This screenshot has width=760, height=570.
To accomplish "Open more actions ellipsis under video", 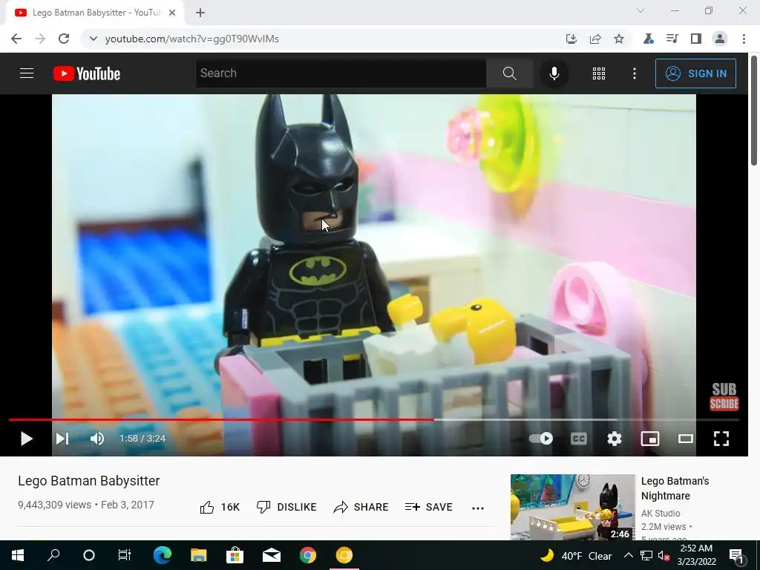I will (x=478, y=508).
